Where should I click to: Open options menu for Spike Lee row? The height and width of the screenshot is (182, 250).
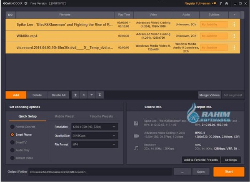click(234, 25)
